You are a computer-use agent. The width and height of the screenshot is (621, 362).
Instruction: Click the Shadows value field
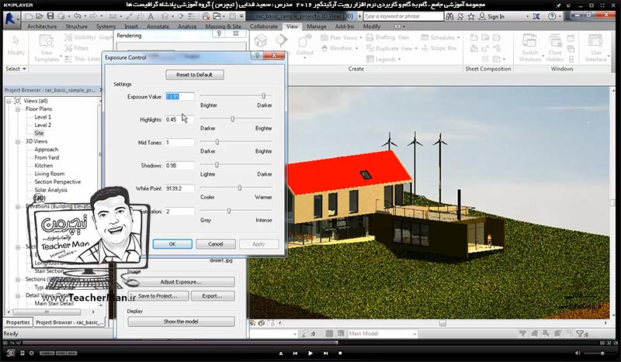point(179,165)
